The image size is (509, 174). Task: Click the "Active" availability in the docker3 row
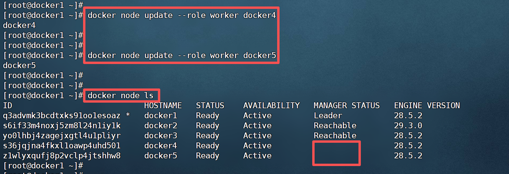click(257, 136)
